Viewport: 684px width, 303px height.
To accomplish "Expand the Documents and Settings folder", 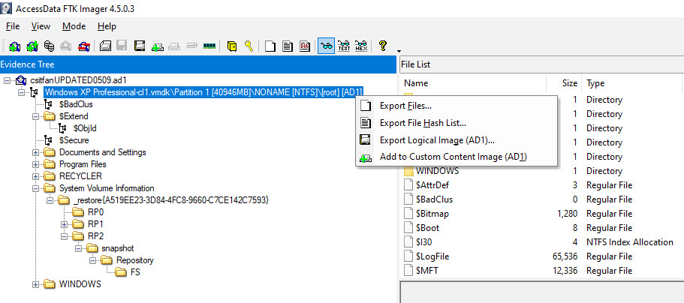I will pyautogui.click(x=36, y=152).
